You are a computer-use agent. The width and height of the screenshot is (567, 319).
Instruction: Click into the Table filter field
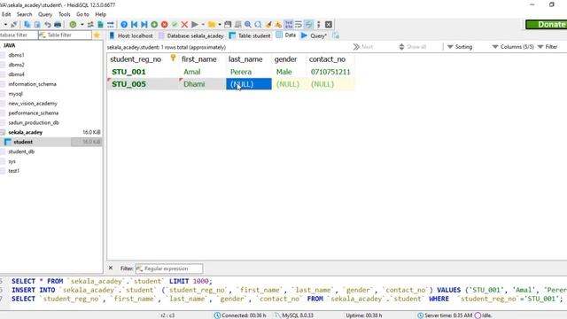(65, 35)
